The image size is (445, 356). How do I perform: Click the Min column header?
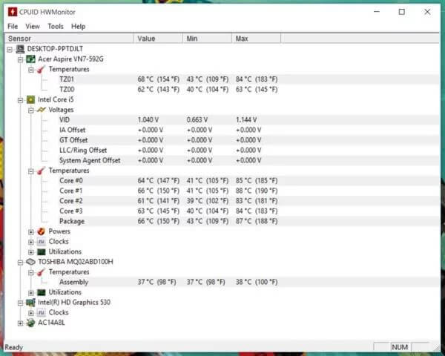pyautogui.click(x=207, y=39)
